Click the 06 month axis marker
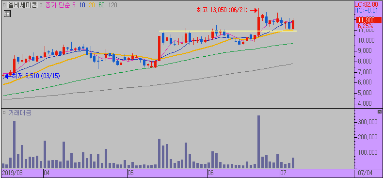The image size is (383, 178). [210, 173]
